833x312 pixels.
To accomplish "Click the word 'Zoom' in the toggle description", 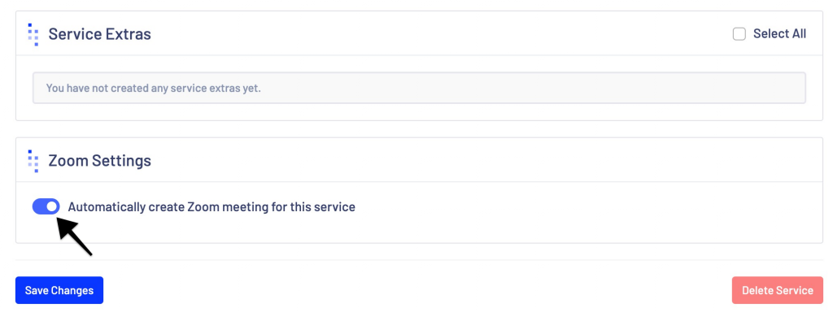I will tap(203, 207).
